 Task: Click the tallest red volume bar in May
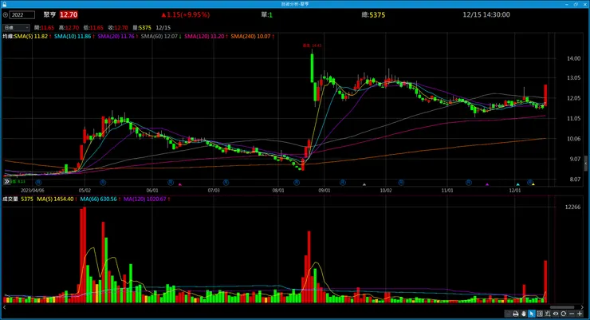83,255
